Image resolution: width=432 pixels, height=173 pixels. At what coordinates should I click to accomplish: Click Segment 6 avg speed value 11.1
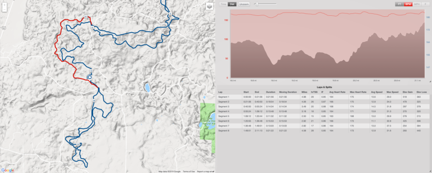click(x=373, y=121)
